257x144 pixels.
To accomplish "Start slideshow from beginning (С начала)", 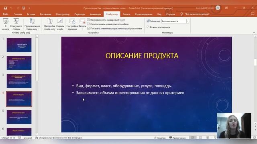I will pyautogui.click(x=6, y=24).
